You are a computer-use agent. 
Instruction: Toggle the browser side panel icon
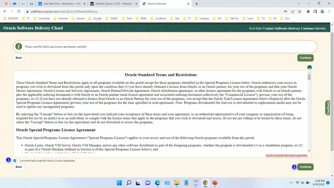click(315, 11)
